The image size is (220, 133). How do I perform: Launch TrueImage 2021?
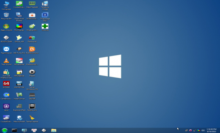(x=45, y=17)
